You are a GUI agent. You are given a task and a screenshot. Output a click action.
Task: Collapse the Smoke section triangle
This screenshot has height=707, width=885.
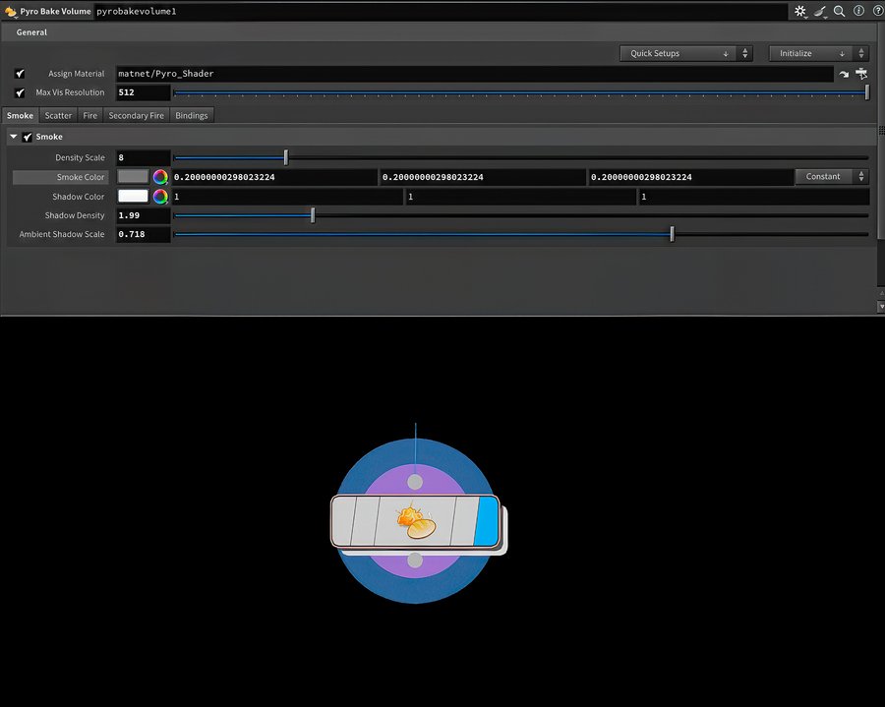14,137
